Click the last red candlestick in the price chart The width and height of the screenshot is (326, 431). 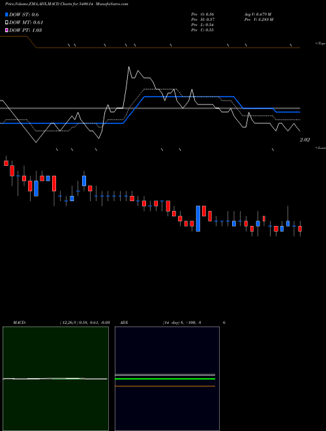coord(300,229)
